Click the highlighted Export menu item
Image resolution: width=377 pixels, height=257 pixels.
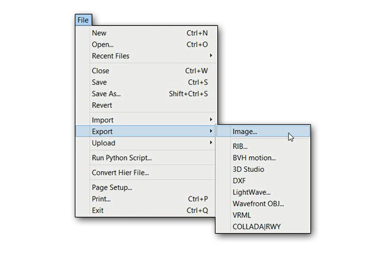pos(146,131)
